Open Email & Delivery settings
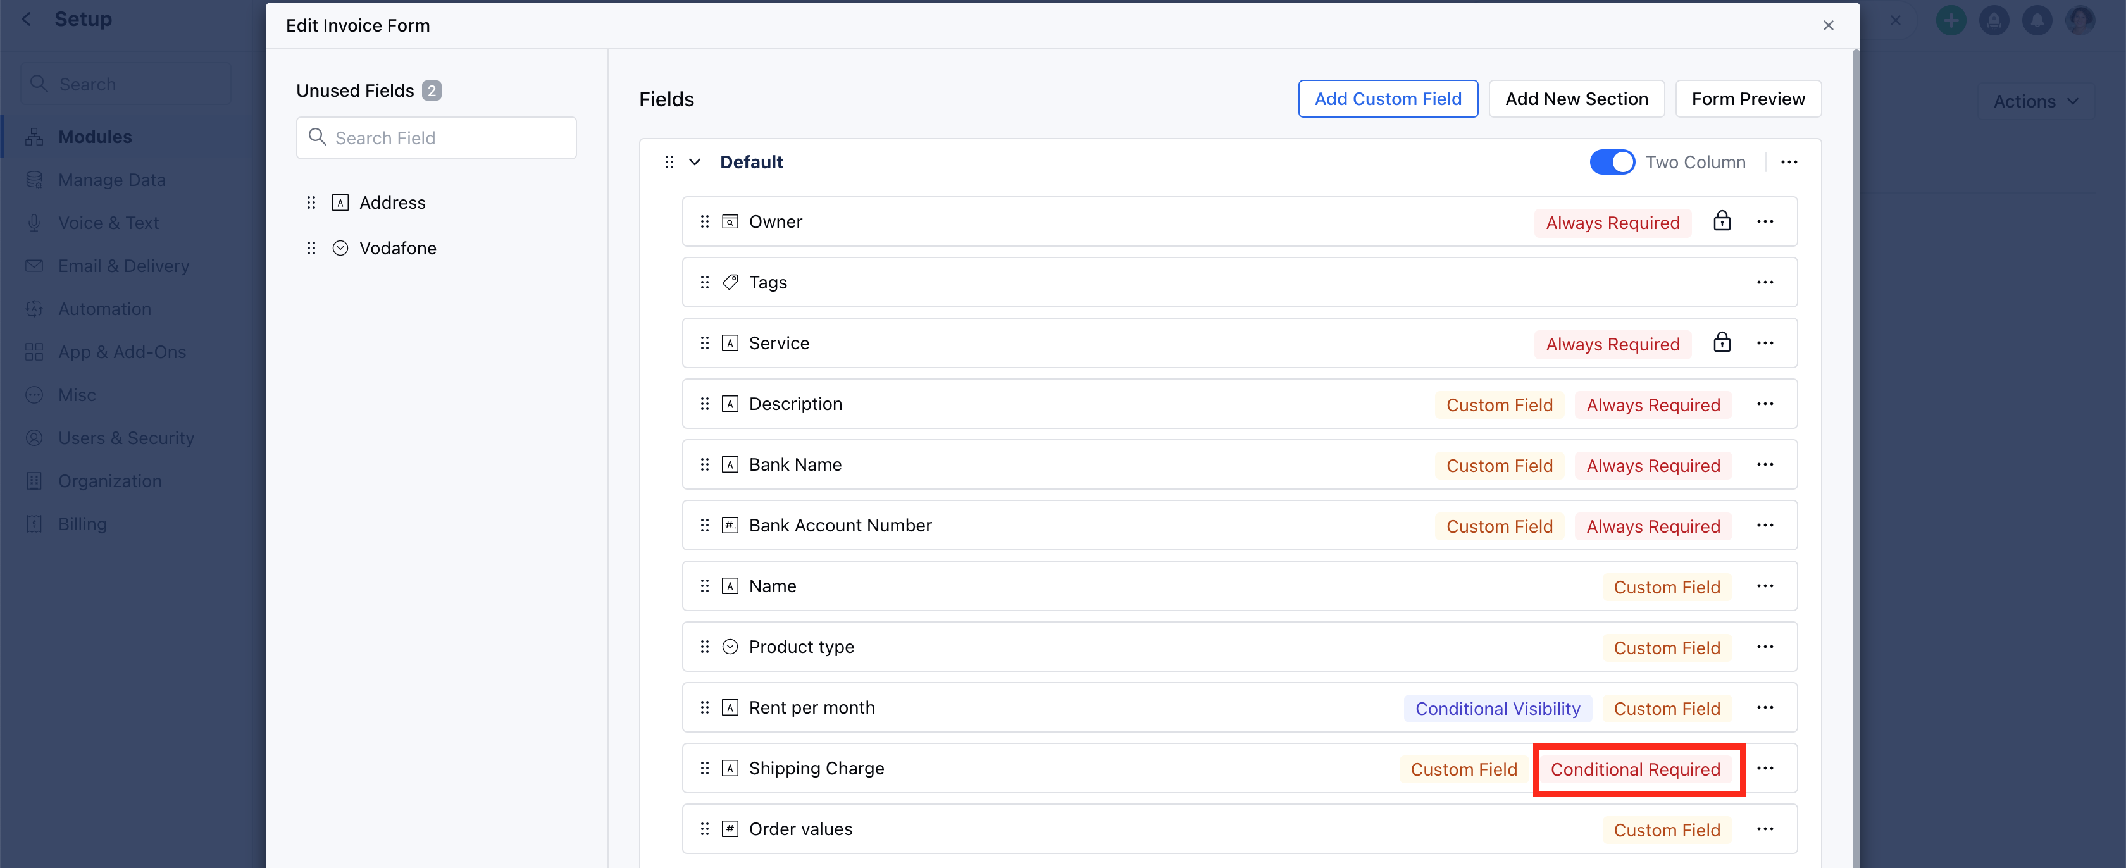This screenshot has width=2126, height=868. pyautogui.click(x=123, y=266)
